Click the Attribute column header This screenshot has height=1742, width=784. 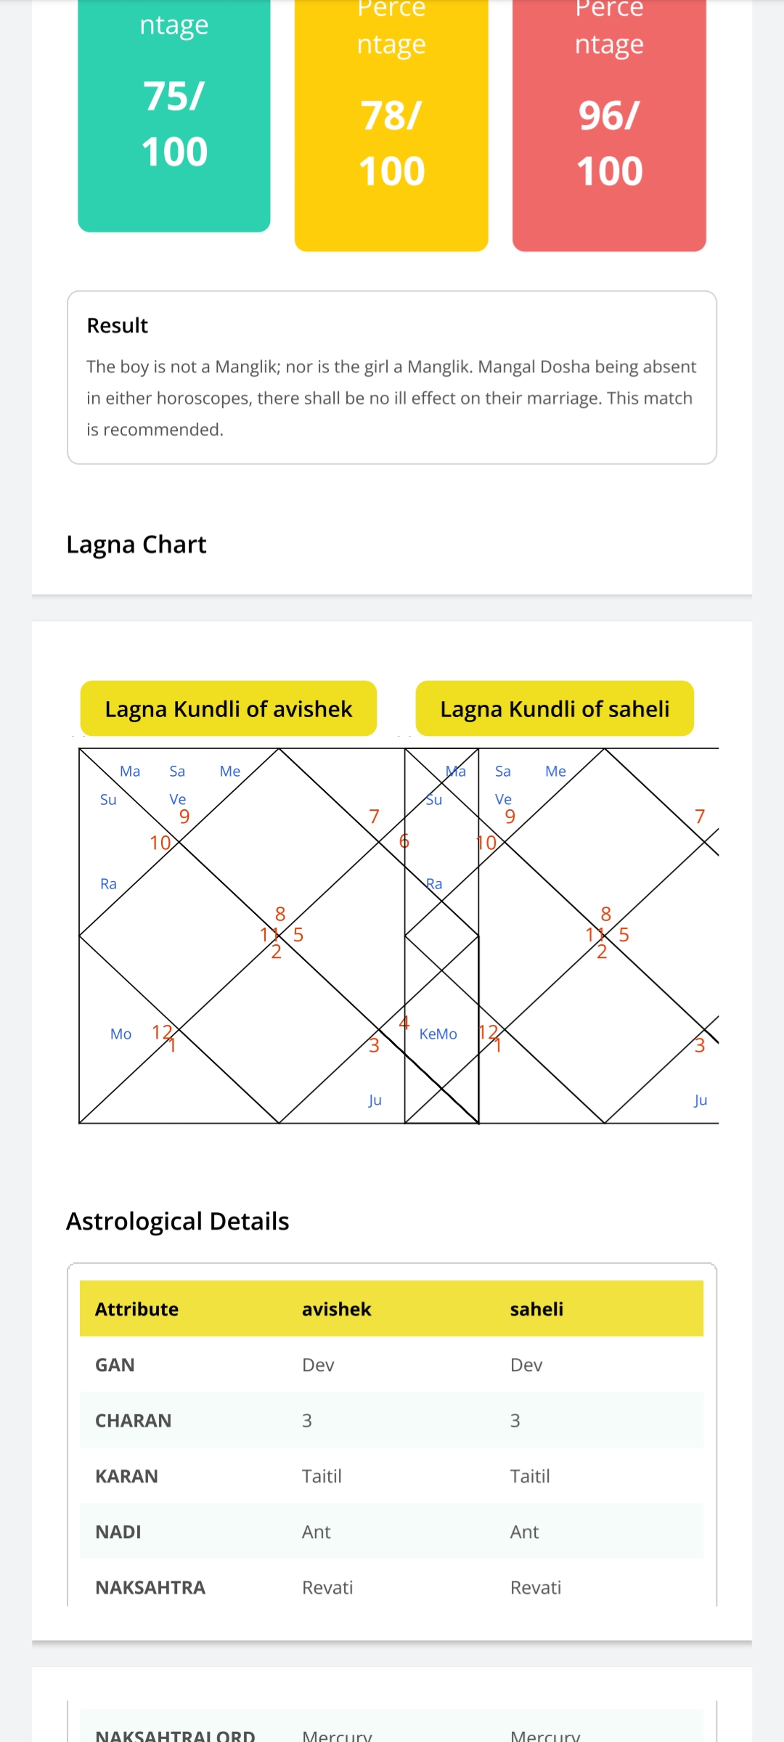click(x=137, y=1309)
